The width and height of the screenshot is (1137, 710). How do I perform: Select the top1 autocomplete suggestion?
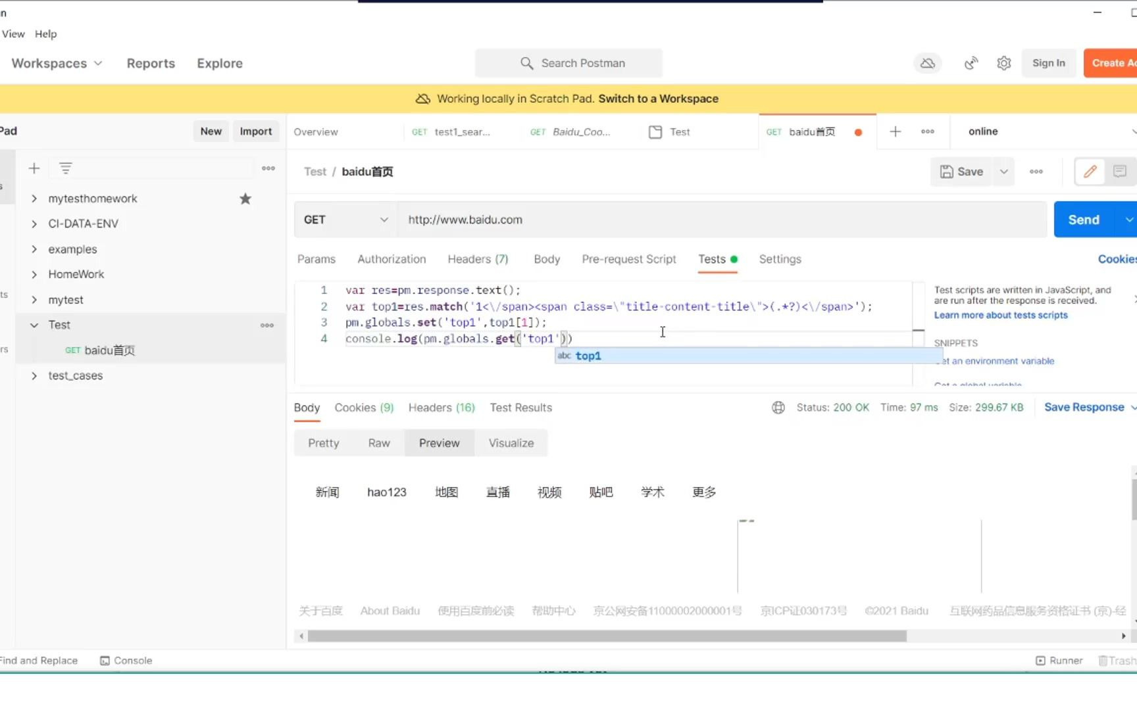[748, 356]
